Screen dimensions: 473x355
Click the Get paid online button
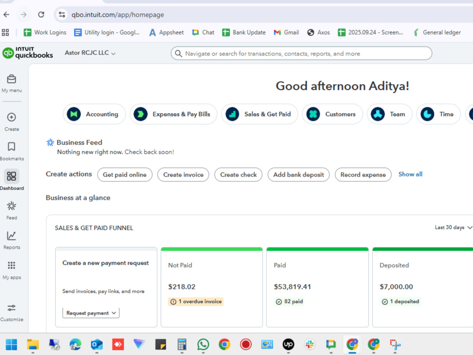[x=124, y=175]
